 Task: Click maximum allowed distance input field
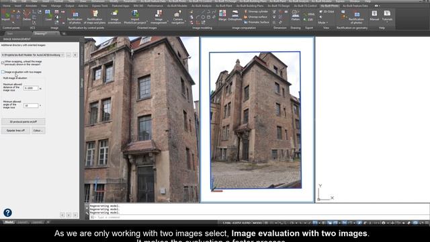tap(31, 88)
